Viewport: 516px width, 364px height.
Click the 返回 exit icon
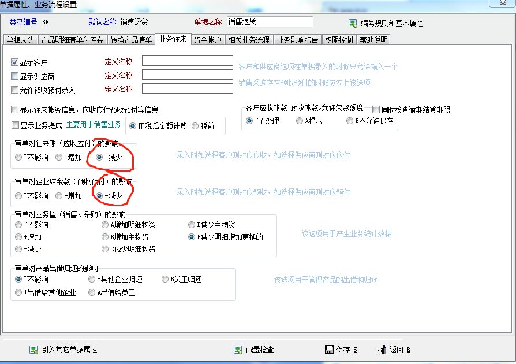[382, 350]
